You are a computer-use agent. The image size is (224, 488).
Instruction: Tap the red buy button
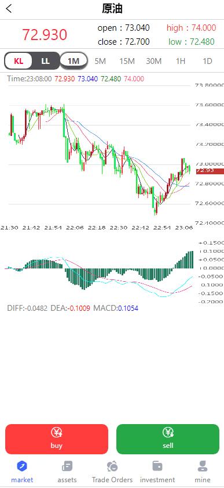coord(57,439)
